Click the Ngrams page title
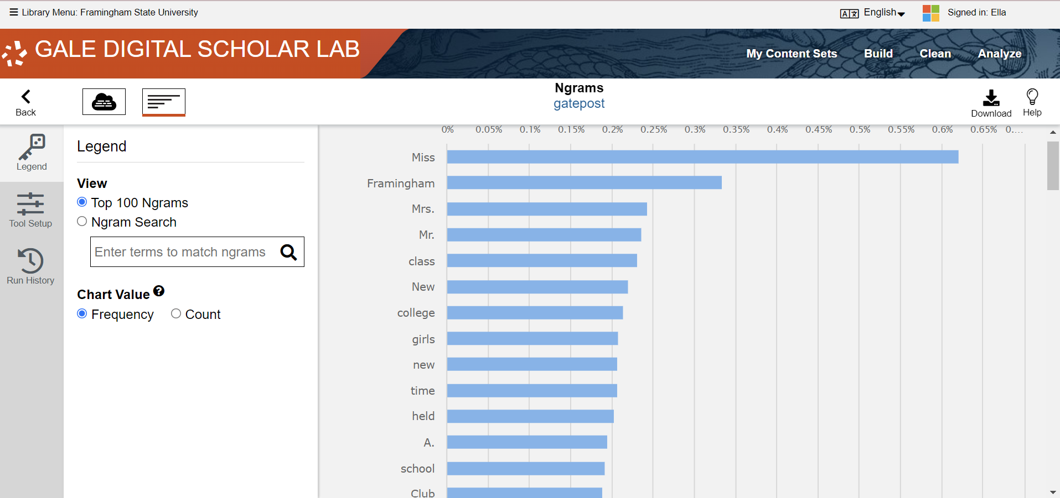The image size is (1060, 498). (579, 88)
